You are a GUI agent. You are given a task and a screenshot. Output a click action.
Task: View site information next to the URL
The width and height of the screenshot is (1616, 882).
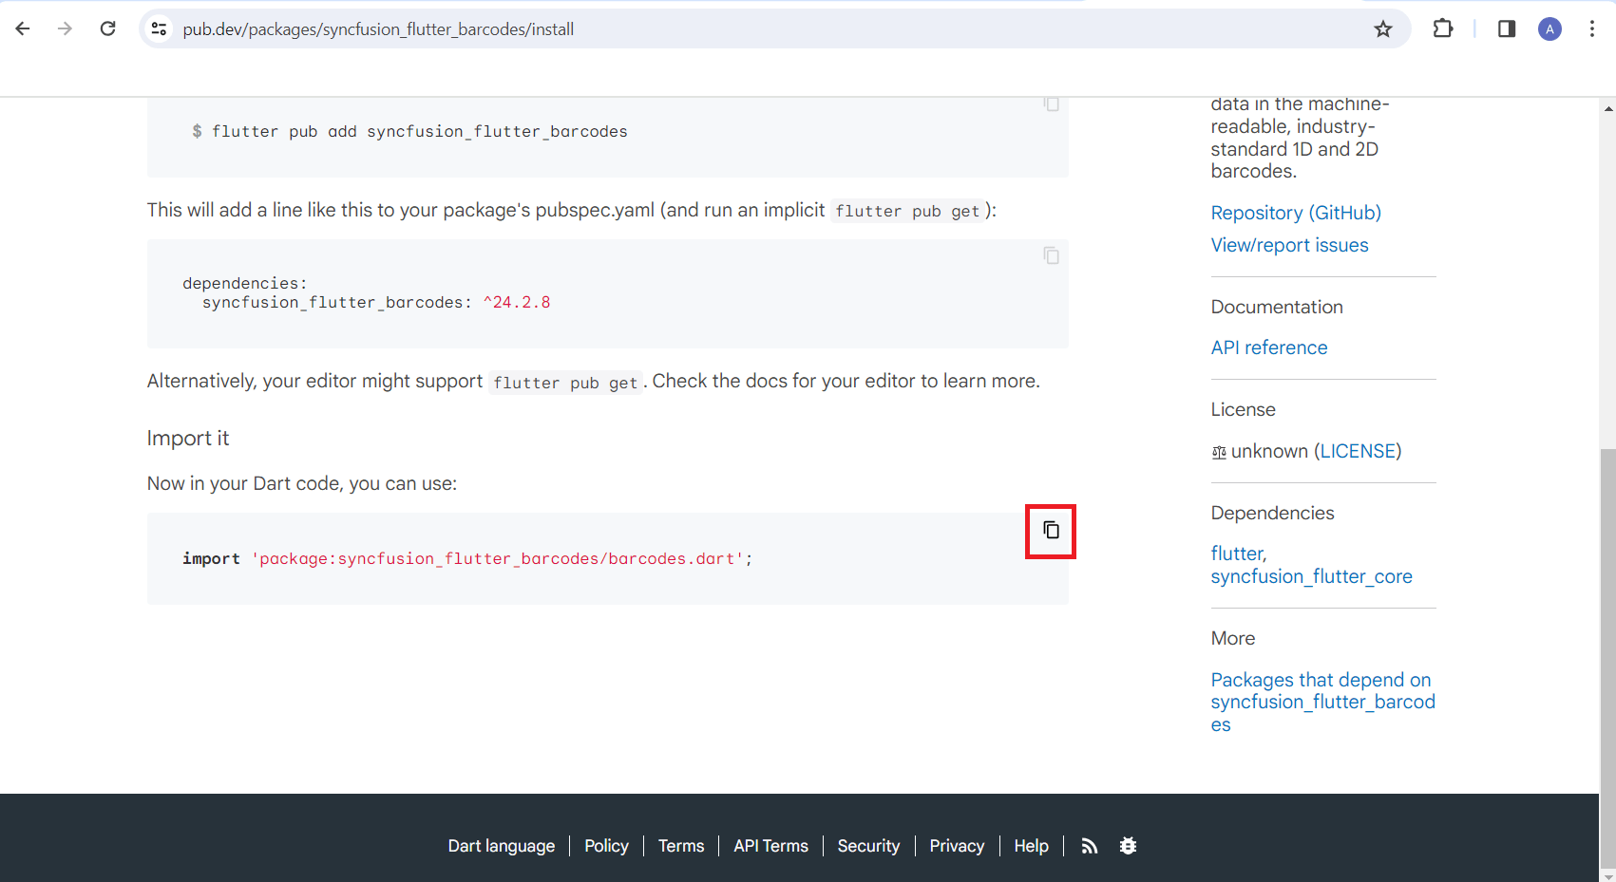point(160,29)
